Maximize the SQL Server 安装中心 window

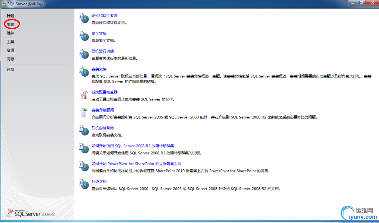point(361,2)
